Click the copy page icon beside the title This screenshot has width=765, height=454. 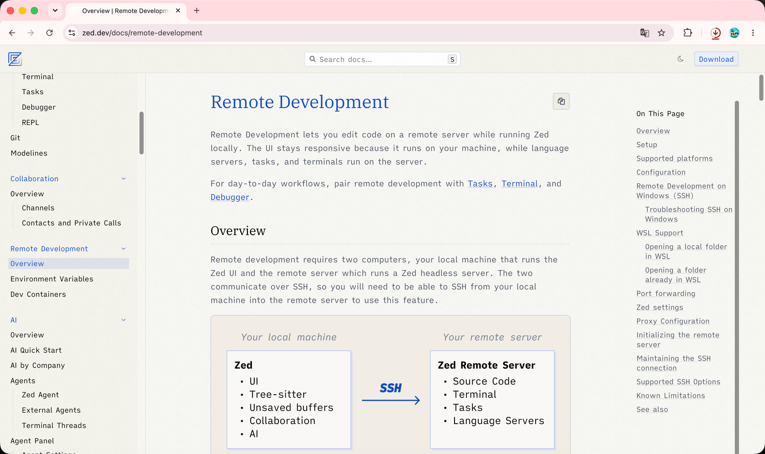pyautogui.click(x=561, y=101)
